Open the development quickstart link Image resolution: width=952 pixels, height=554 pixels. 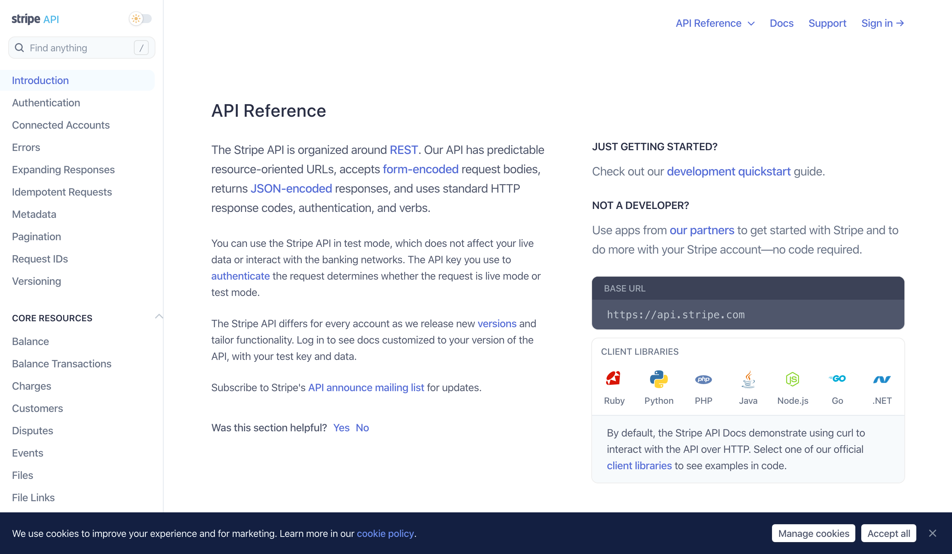tap(729, 171)
